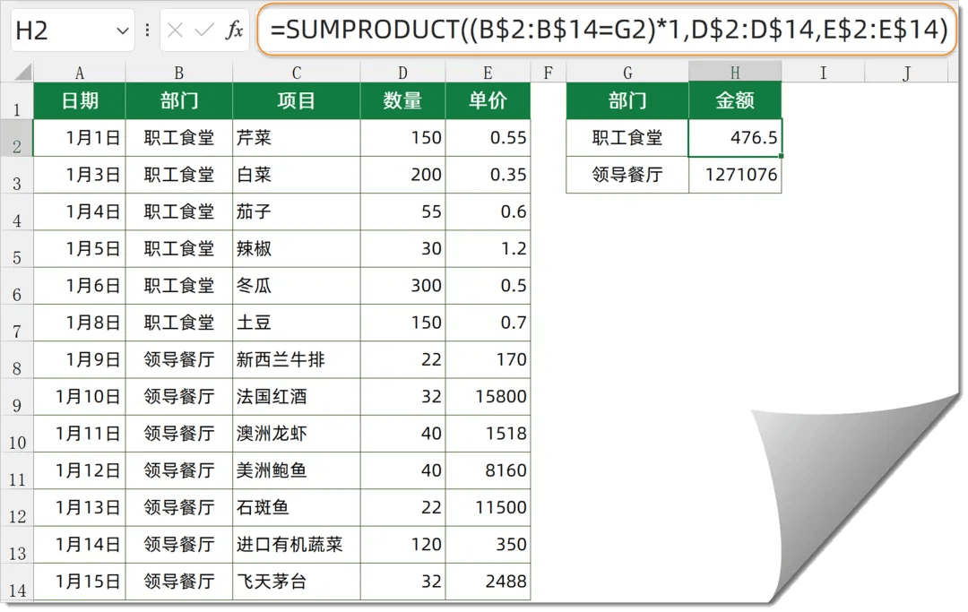
Task: Click the 土豆 item cell
Action: point(297,323)
